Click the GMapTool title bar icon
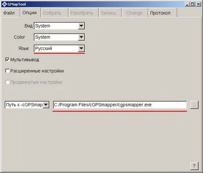Viewport: 203px width, 173px height. (x=5, y=4)
